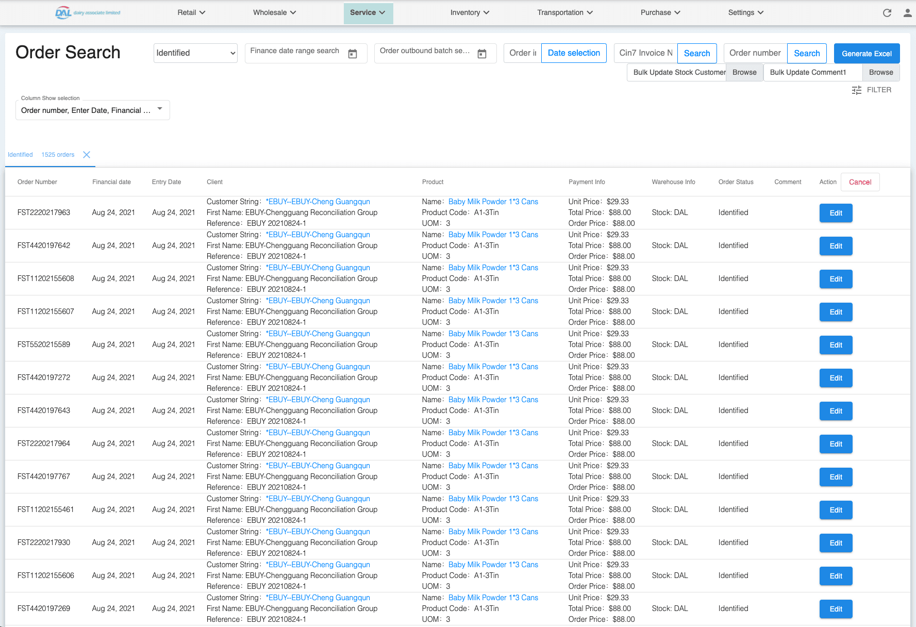Edit order FST4420197642
Viewport: 916px width, 627px height.
[x=836, y=246]
